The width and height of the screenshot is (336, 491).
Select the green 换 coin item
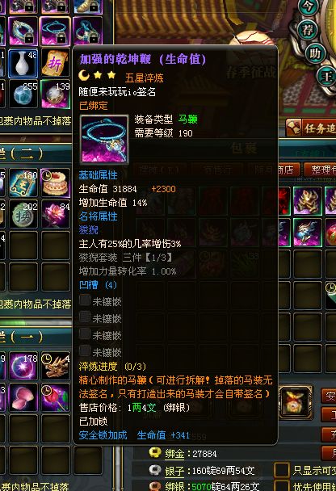coord(23,214)
